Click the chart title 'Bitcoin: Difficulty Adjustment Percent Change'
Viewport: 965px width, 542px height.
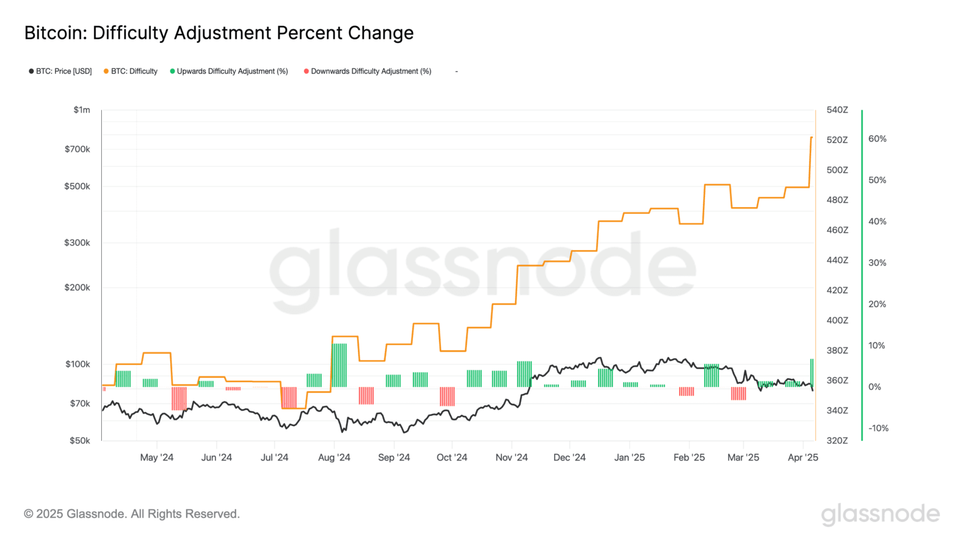[x=219, y=33]
